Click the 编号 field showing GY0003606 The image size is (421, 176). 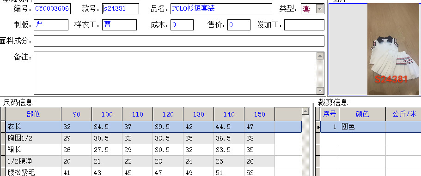coord(52,9)
